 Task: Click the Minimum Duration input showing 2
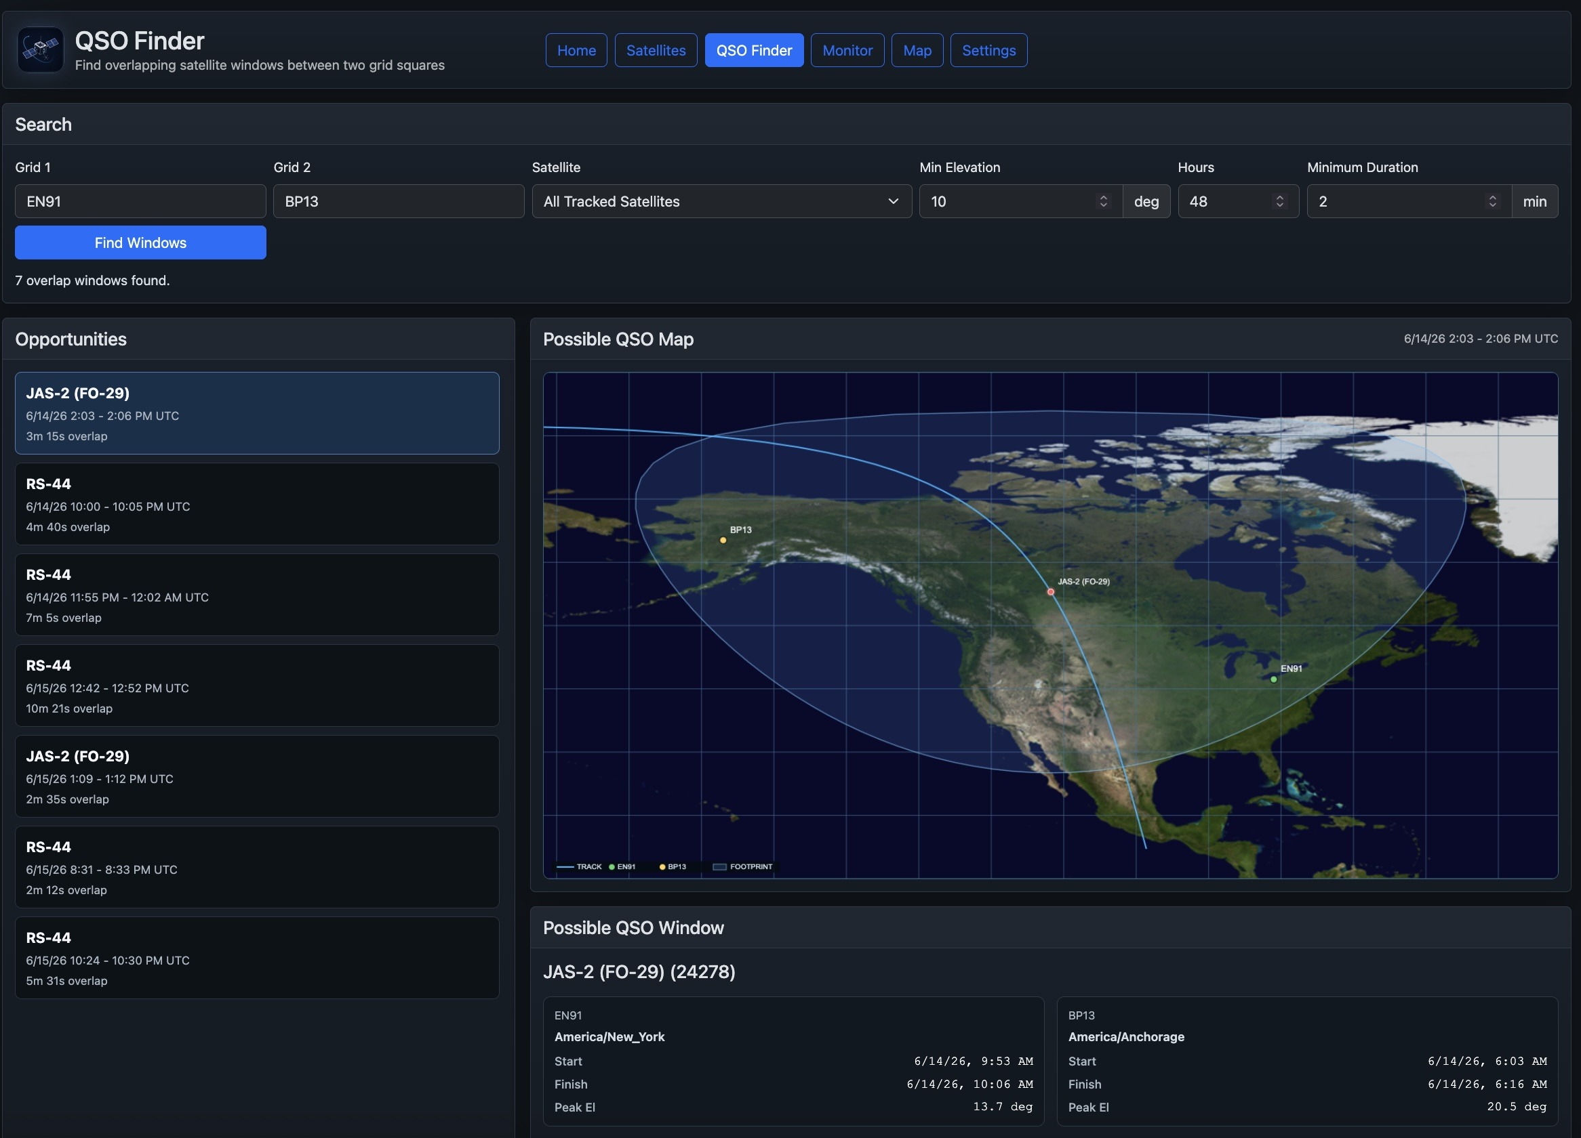(x=1409, y=201)
